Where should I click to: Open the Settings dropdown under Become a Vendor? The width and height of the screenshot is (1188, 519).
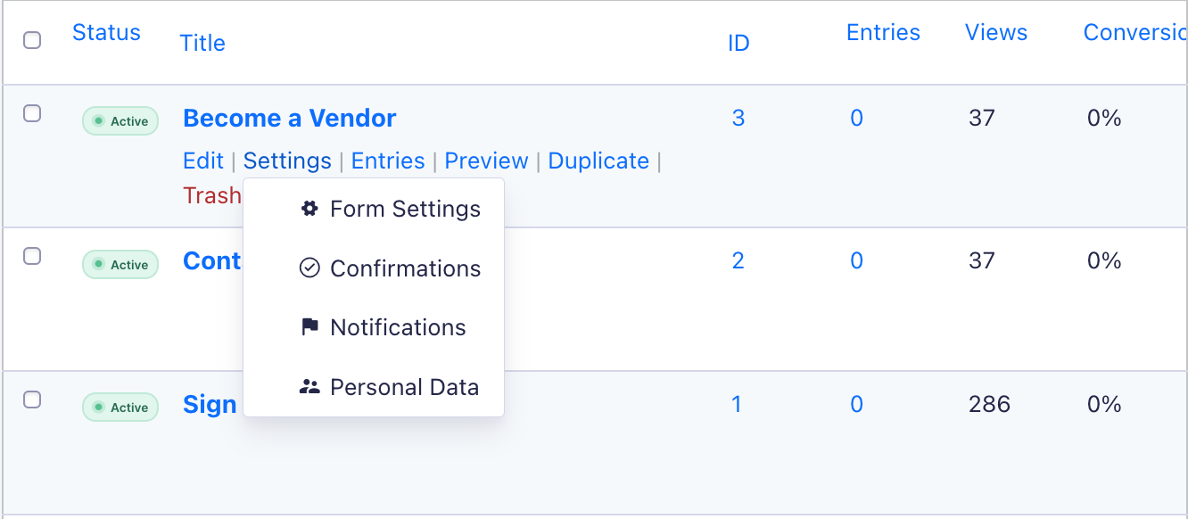(x=287, y=161)
